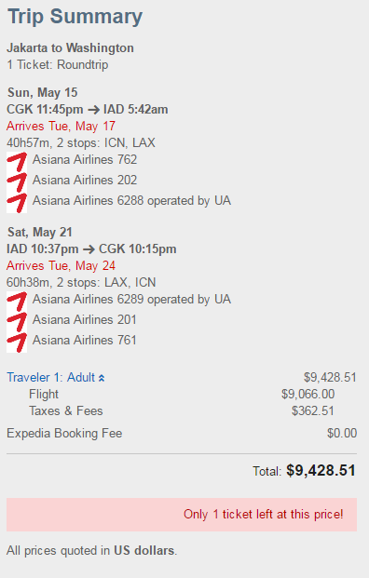Click Traveler 1: Adult link text

click(x=51, y=378)
